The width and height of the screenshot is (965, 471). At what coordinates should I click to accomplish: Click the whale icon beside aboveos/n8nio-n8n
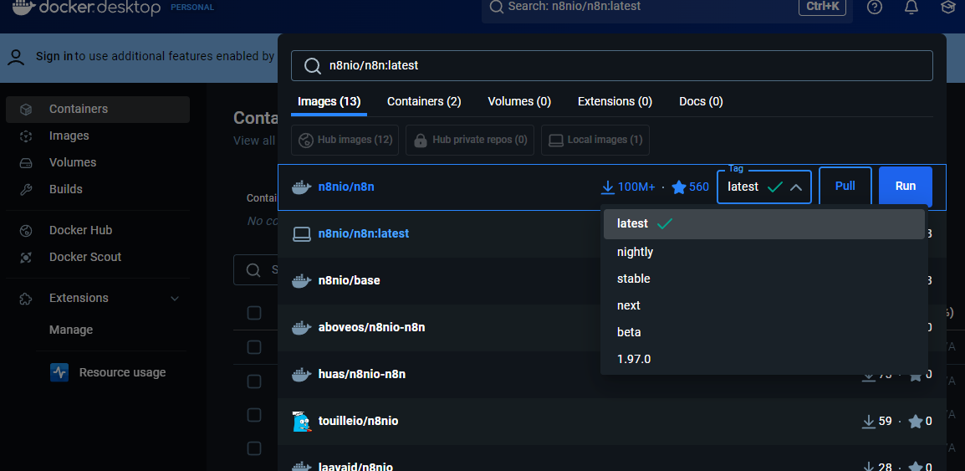click(301, 328)
